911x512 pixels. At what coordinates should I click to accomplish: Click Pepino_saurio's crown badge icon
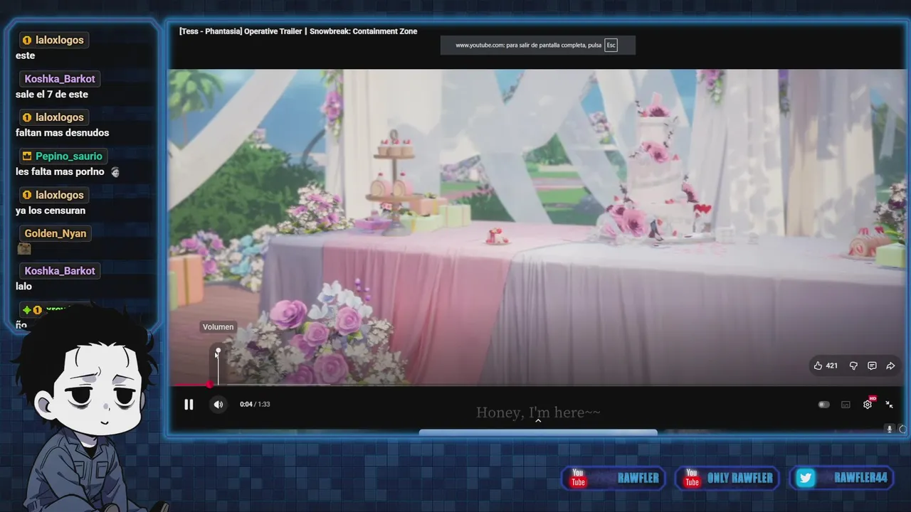coord(27,156)
